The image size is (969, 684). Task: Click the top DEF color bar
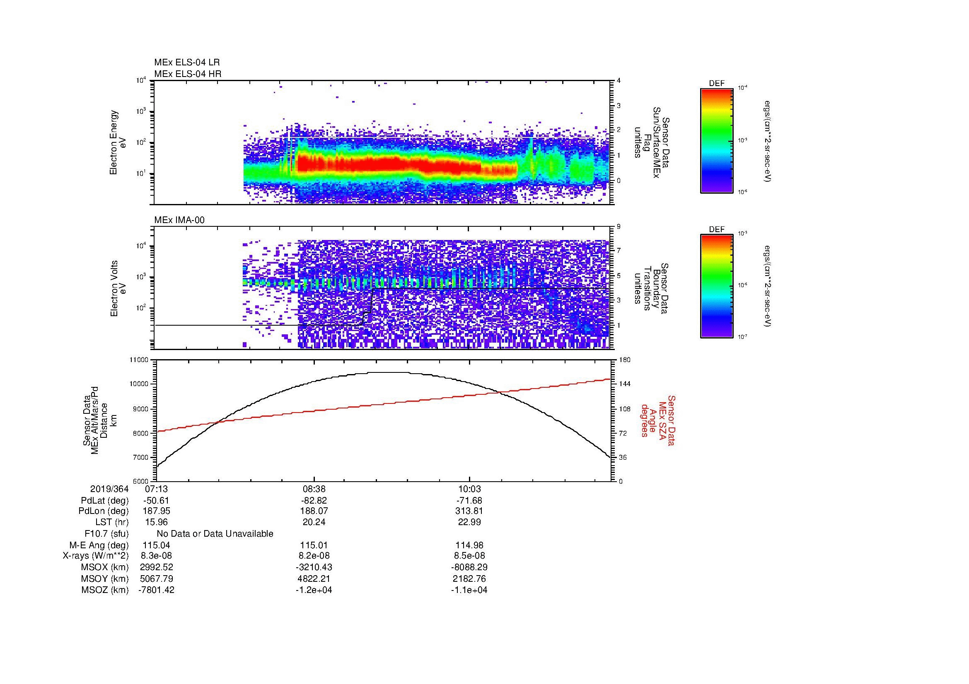point(716,141)
